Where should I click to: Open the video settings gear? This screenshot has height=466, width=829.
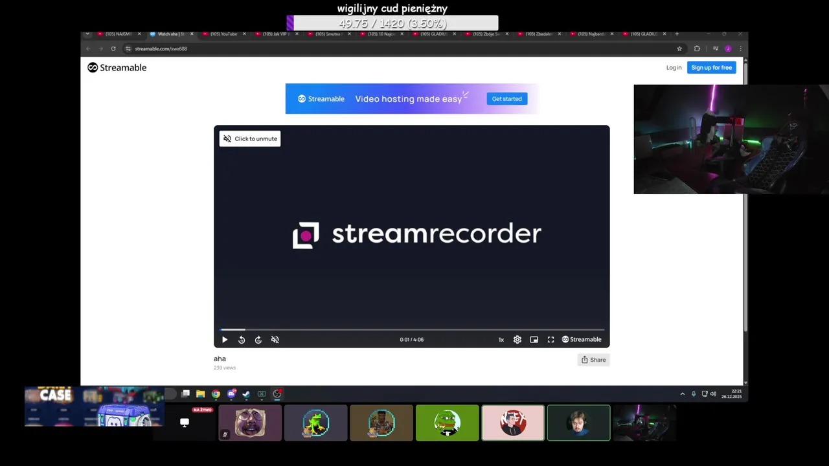[517, 340]
